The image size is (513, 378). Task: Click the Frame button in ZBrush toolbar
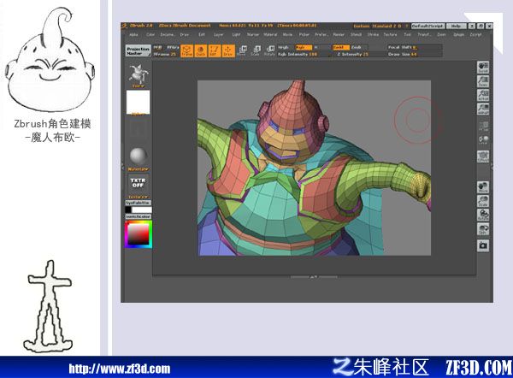click(x=186, y=50)
